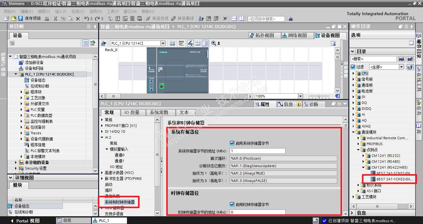Image resolution: width=423 pixels, height=224 pixels.
Task: Click the project search binoculars icon
Action: 290,19
